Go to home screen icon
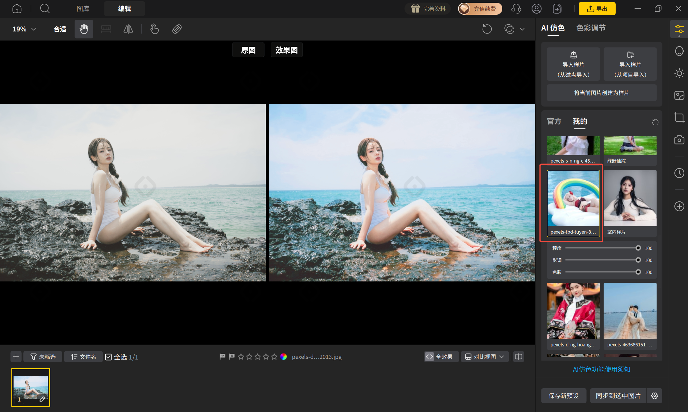This screenshot has width=688, height=412. (x=17, y=9)
